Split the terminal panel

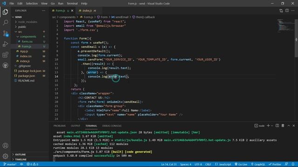tap(278, 126)
